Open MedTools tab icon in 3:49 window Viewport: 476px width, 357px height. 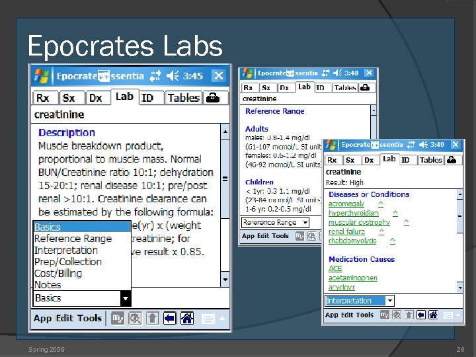(452, 160)
